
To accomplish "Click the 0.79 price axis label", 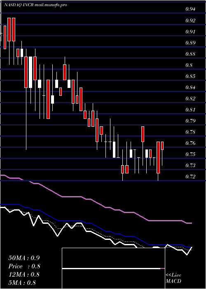I will click(x=190, y=121).
